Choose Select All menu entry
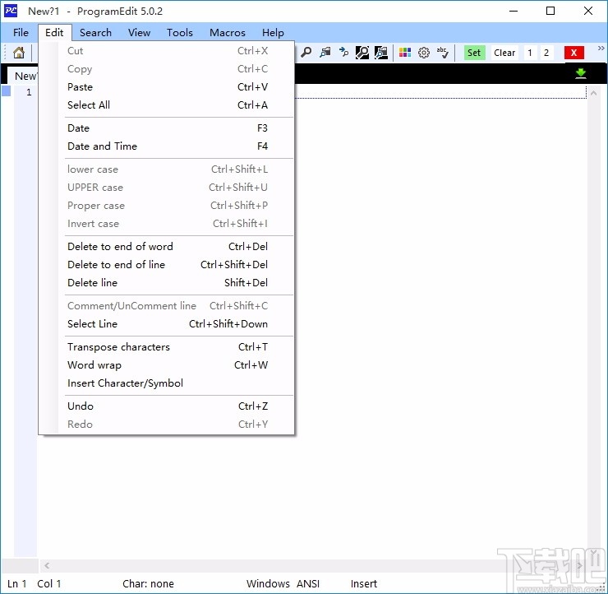 coord(166,104)
